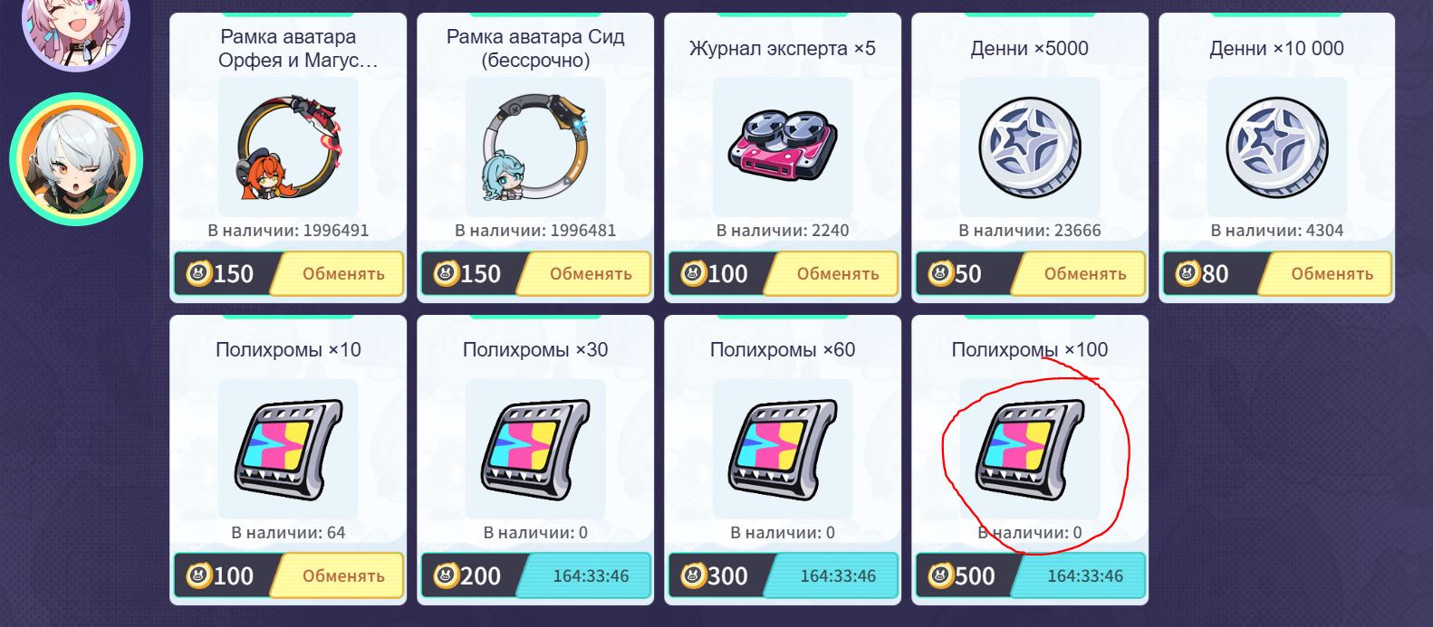Click the Денни ×5000 coin icon

tap(1030, 147)
